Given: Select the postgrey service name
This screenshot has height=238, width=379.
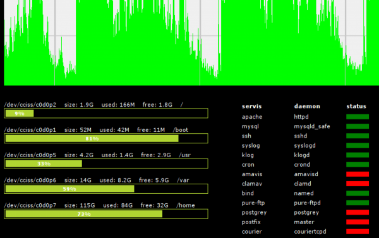Looking at the screenshot, I should [254, 213].
